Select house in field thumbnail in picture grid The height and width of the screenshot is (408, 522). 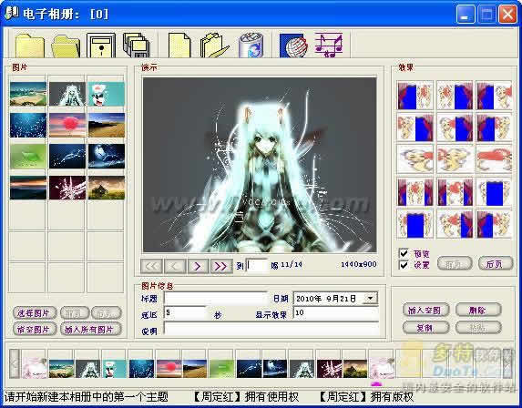[x=107, y=188]
